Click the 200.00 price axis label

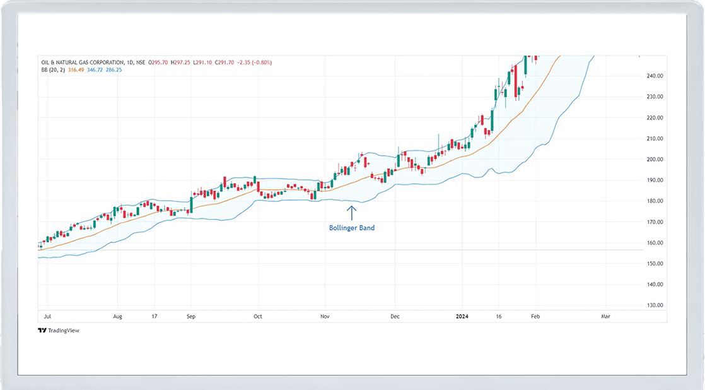click(x=655, y=160)
